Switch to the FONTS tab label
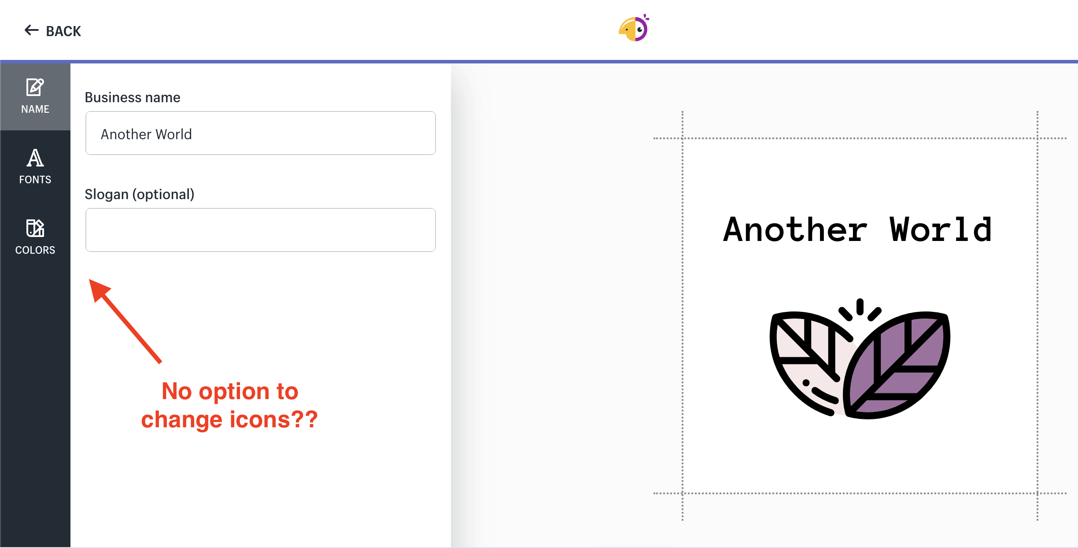Screen dimensions: 1078x548 tap(35, 180)
